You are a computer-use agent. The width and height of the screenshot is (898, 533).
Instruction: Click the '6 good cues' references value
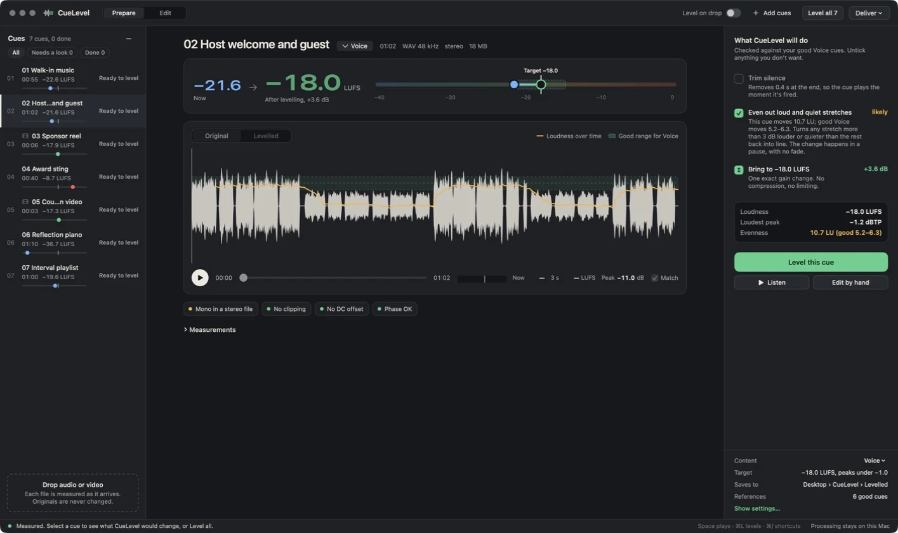click(x=870, y=497)
